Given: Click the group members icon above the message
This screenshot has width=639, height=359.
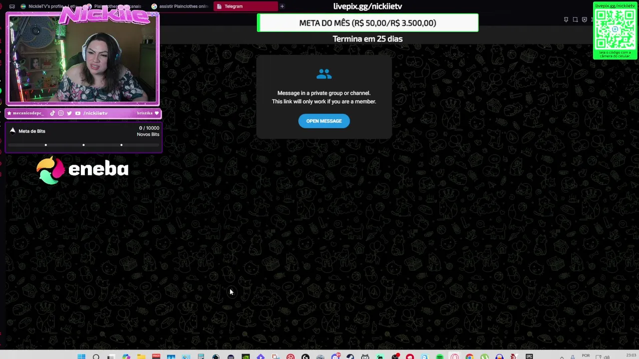Looking at the screenshot, I should tap(324, 74).
